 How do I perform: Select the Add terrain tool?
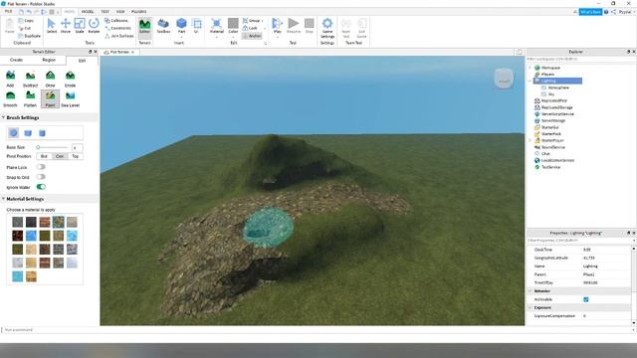(x=10, y=79)
